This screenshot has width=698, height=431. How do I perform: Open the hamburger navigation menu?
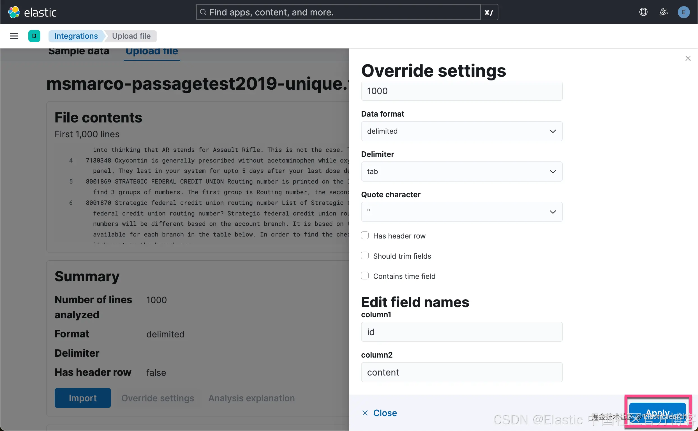[x=14, y=36]
